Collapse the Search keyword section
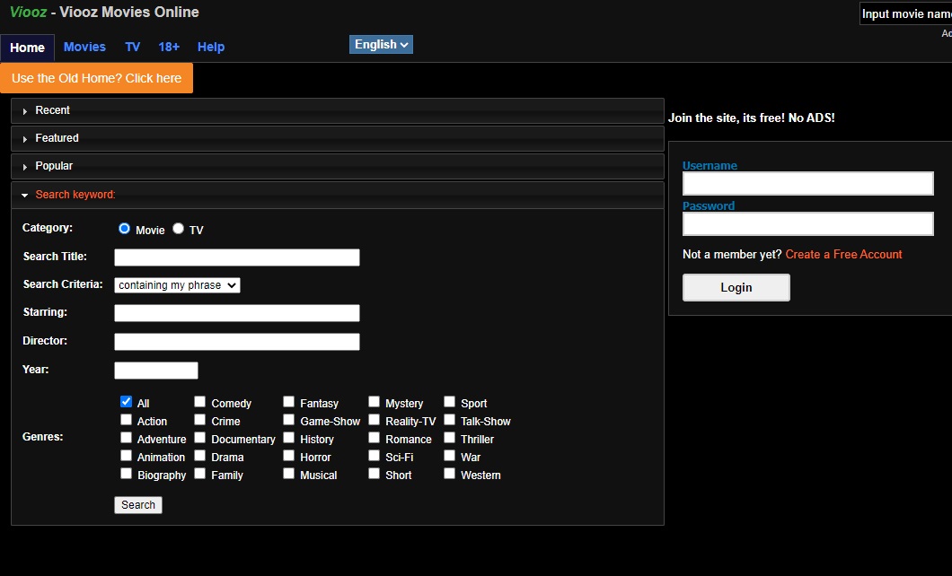The width and height of the screenshot is (952, 576). click(338, 195)
